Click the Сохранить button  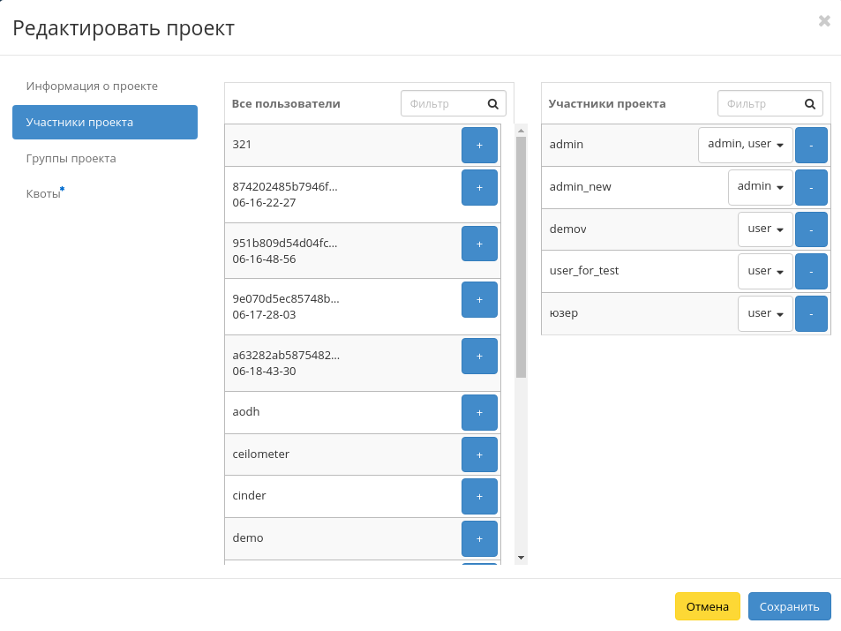pos(789,606)
